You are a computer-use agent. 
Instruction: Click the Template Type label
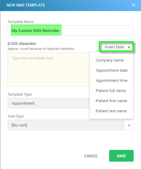20,95
